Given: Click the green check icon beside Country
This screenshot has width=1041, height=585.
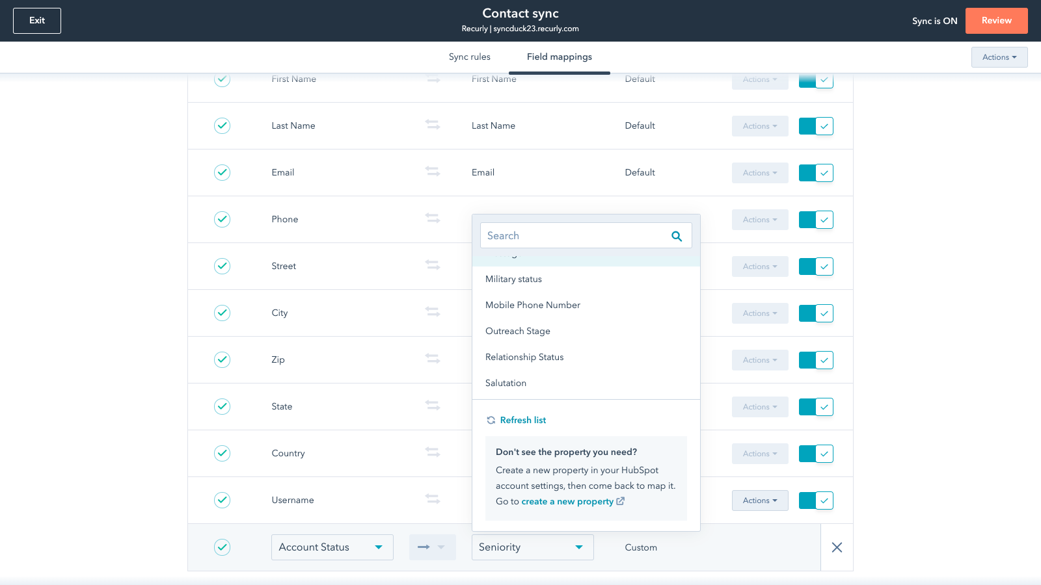Looking at the screenshot, I should (x=223, y=453).
